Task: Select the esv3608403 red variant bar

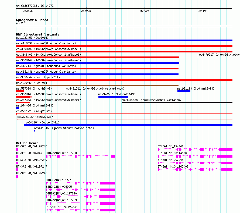Action: 98,57
